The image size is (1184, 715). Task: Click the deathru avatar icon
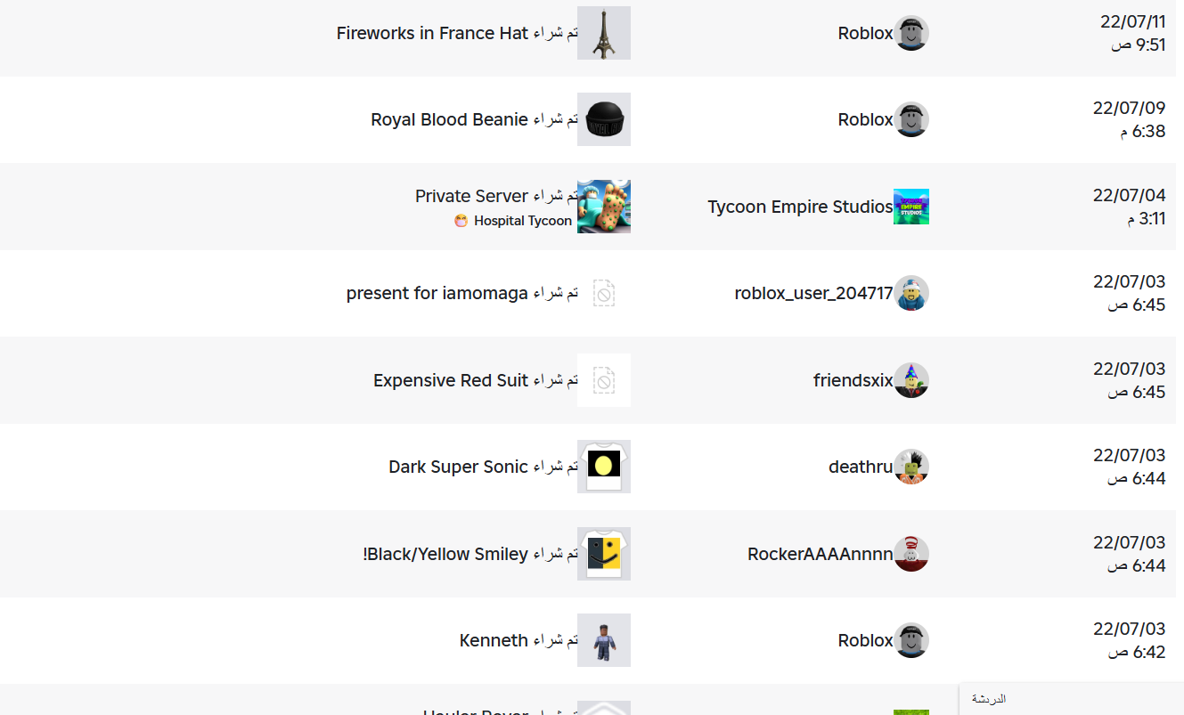pyautogui.click(x=910, y=467)
